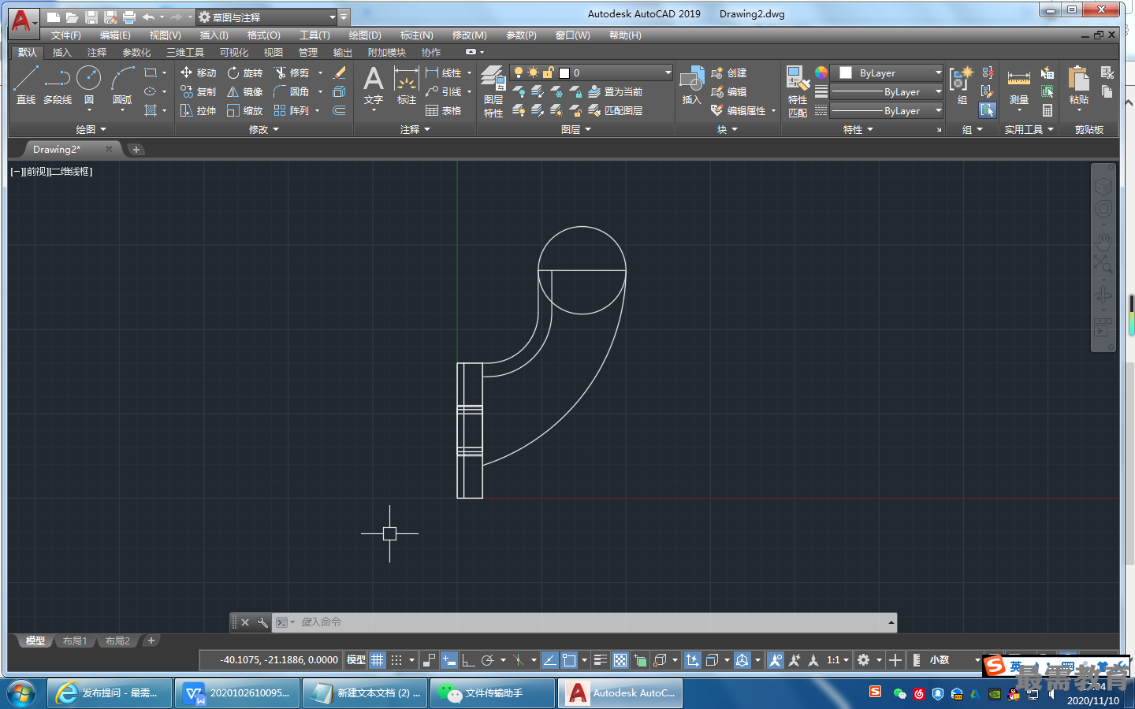Viewport: 1135px width, 709px height.
Task: Click the object color wheel swatch
Action: pos(821,72)
